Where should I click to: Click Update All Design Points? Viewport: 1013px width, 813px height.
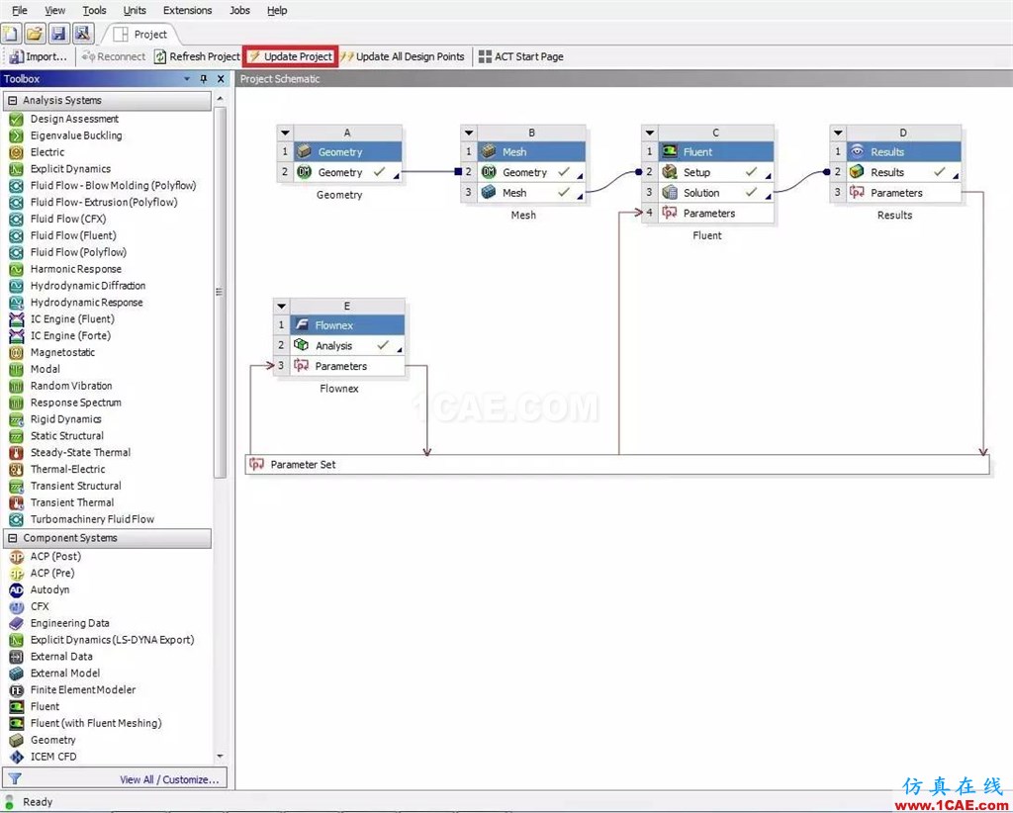[403, 56]
